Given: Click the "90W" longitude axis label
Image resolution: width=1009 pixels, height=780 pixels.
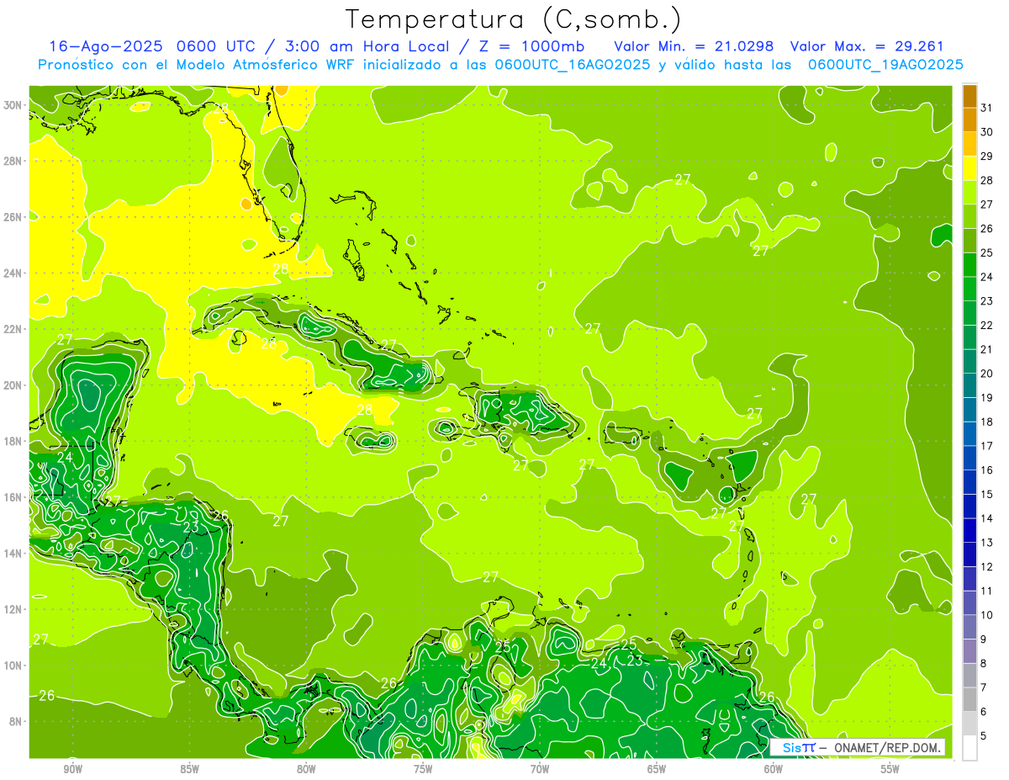Looking at the screenshot, I should coord(72,768).
